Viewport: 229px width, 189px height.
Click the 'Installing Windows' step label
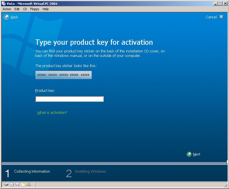pyautogui.click(x=91, y=171)
